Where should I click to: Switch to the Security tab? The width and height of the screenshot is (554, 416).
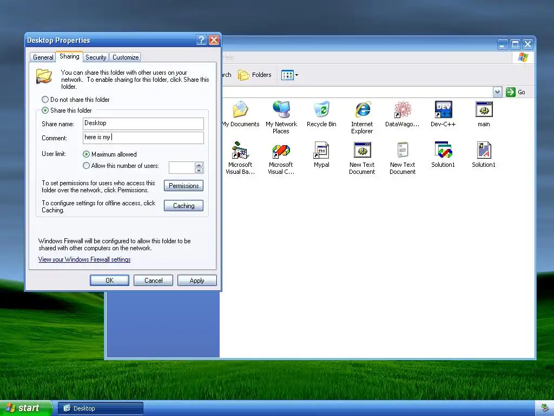point(96,57)
